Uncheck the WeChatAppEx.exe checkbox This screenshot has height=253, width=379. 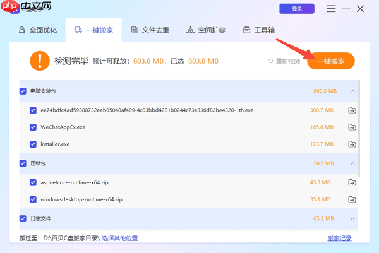pyautogui.click(x=33, y=127)
